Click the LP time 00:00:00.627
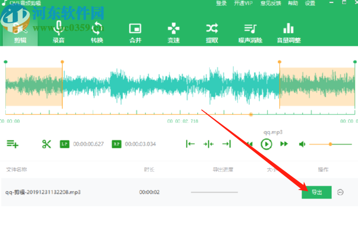This screenshot has height=232, width=358. [88, 144]
